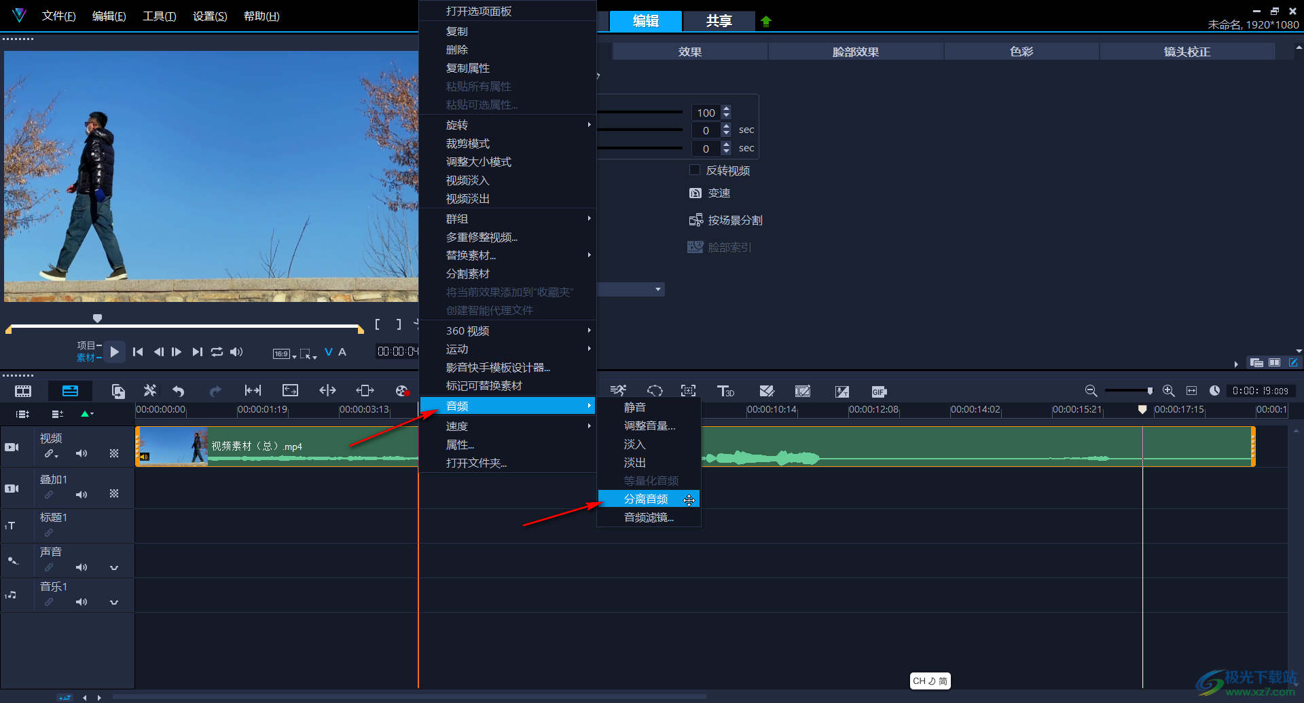
Task: Adjust preview volume speaker control
Action: [236, 351]
